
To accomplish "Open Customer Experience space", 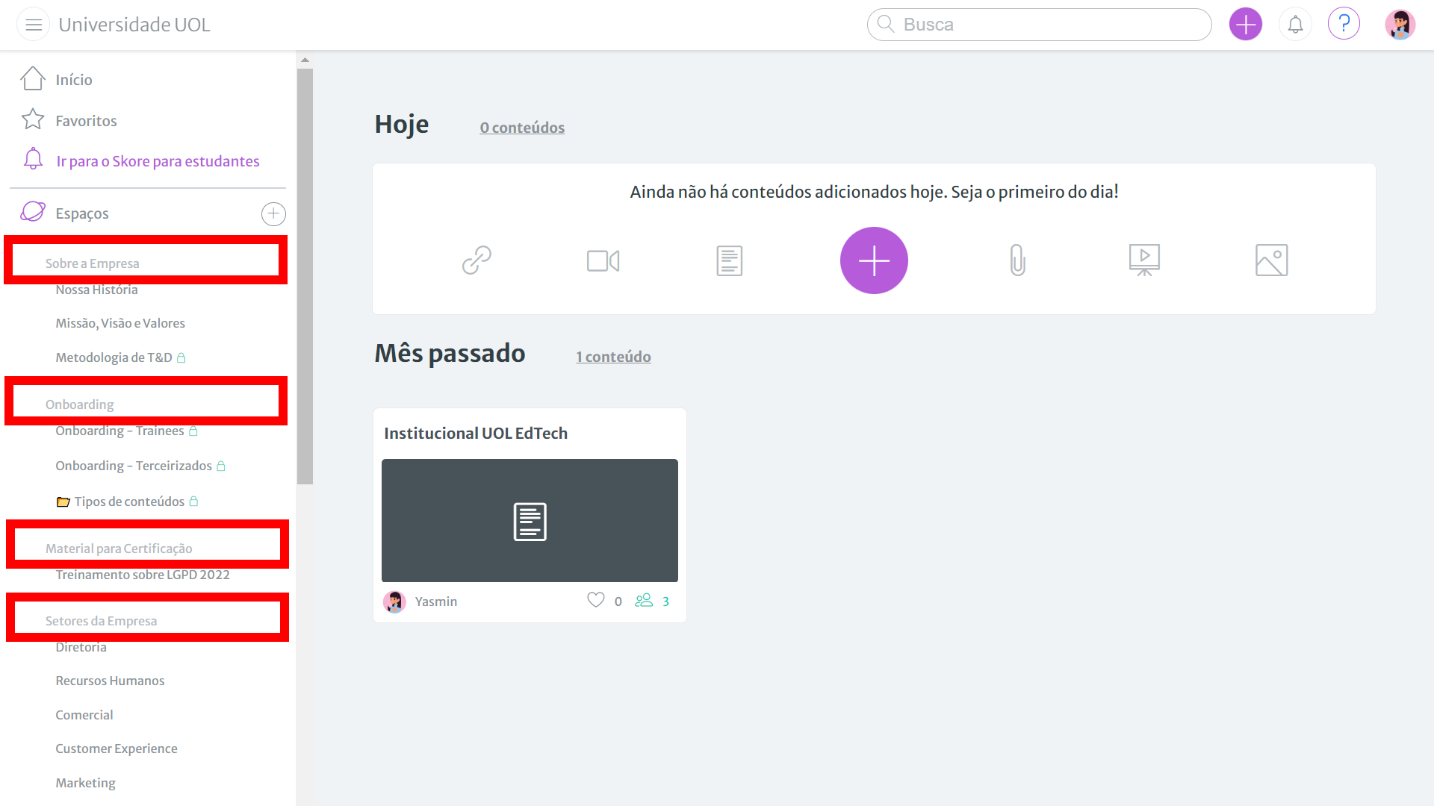I will 117,749.
